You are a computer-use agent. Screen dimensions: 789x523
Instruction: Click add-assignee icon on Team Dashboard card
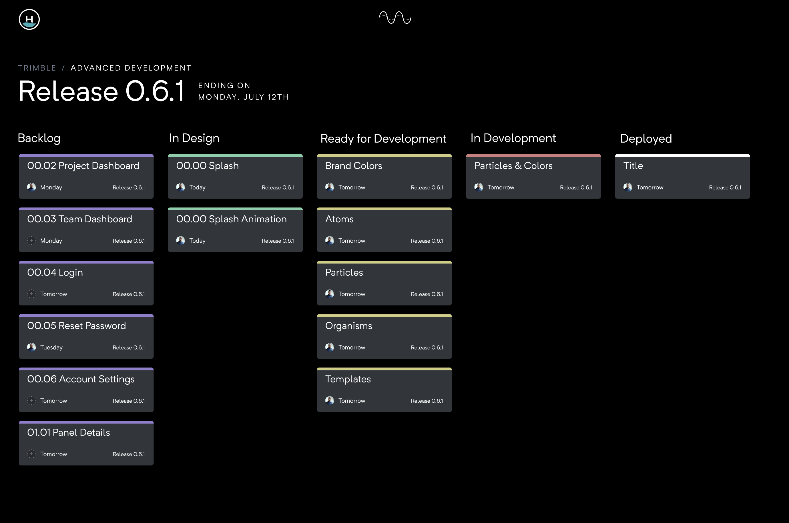pyautogui.click(x=31, y=240)
